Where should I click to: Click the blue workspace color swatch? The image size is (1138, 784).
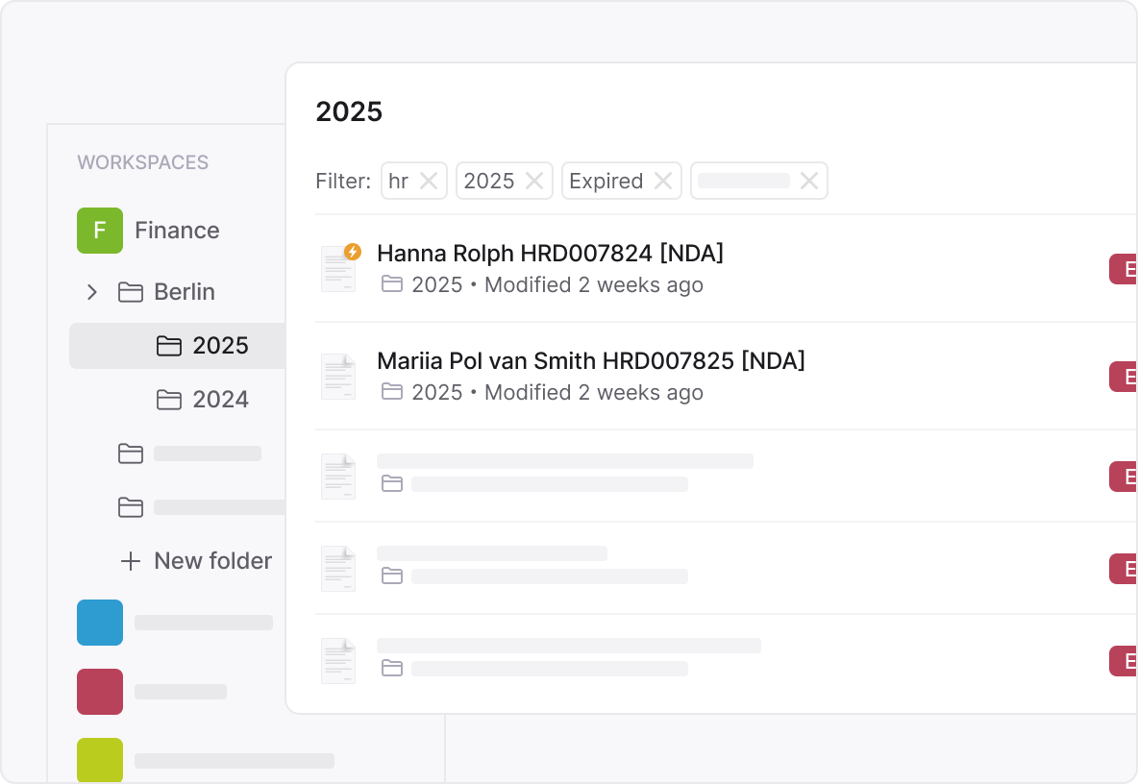point(100,623)
